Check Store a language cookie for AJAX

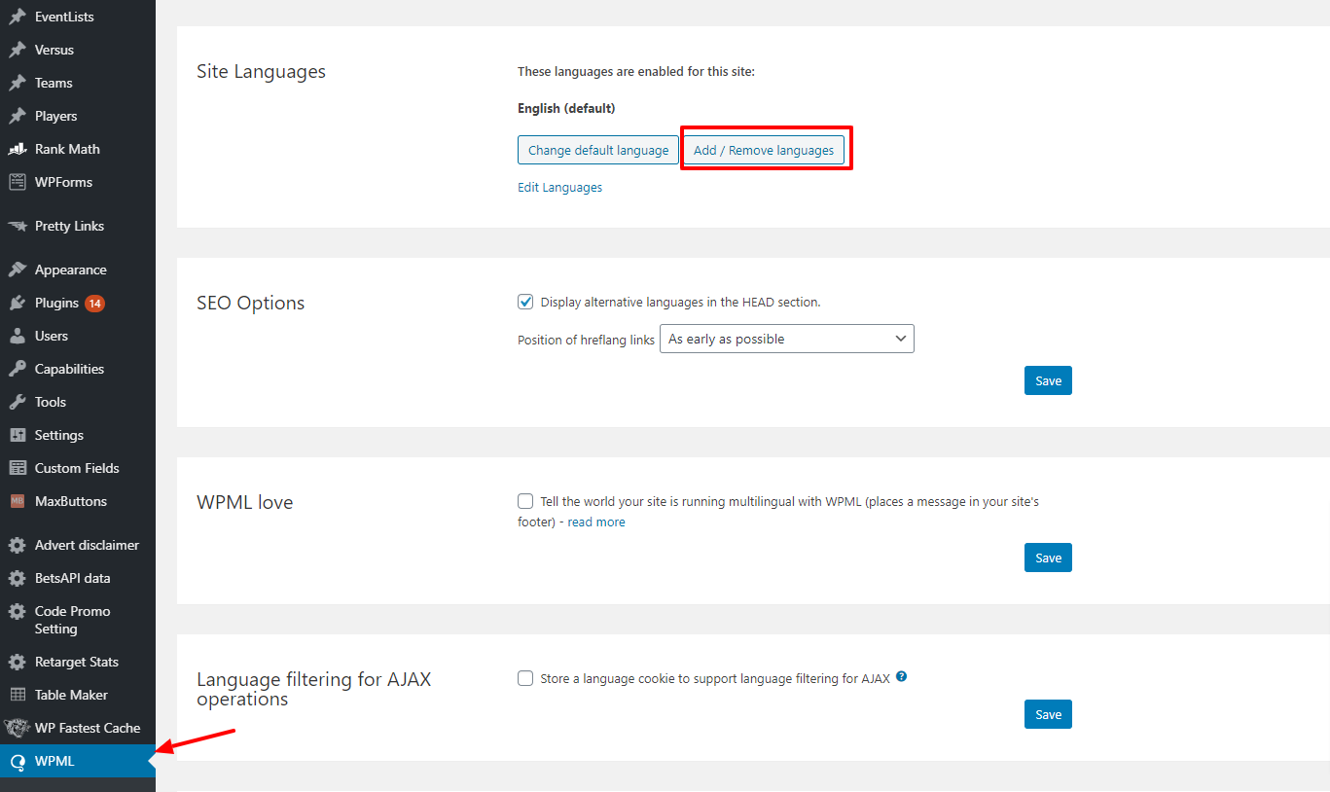tap(525, 678)
